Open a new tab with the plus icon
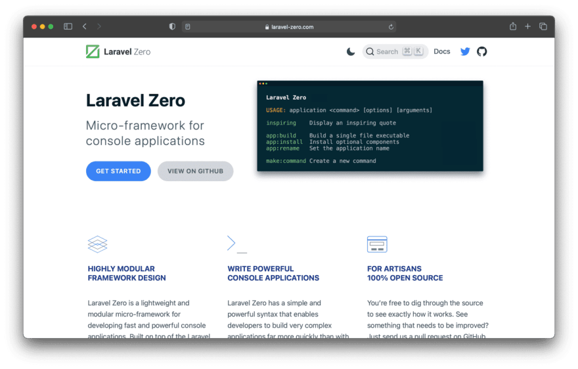The height and width of the screenshot is (369, 578). 528,26
